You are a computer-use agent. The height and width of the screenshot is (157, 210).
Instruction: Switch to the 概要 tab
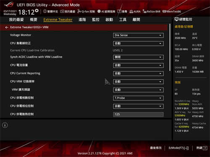[34, 20]
